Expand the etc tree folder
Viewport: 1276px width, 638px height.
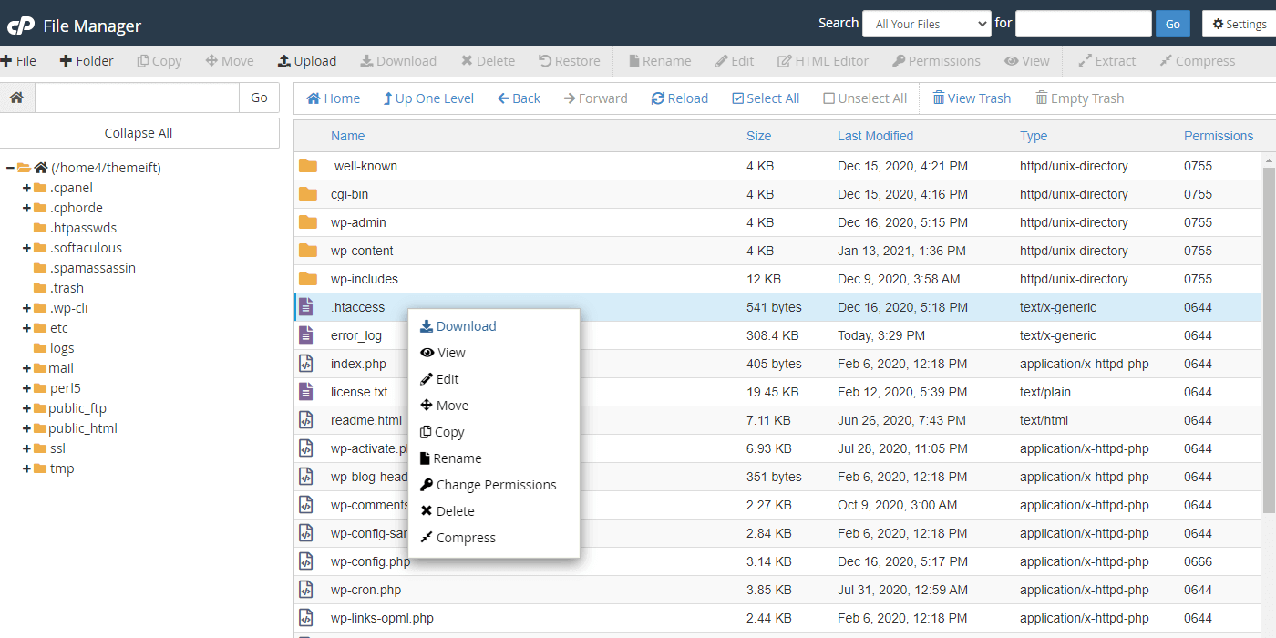(x=27, y=328)
